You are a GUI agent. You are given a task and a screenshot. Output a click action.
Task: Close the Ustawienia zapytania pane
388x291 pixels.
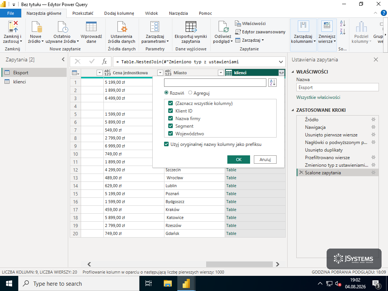tap(376, 59)
